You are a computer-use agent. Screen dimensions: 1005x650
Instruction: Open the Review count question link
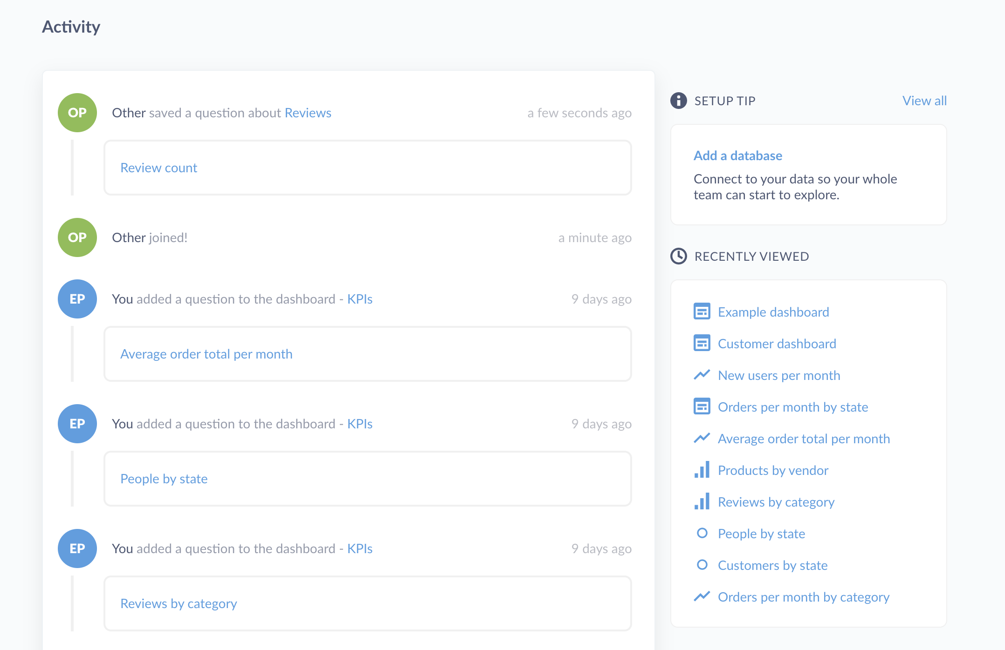158,168
